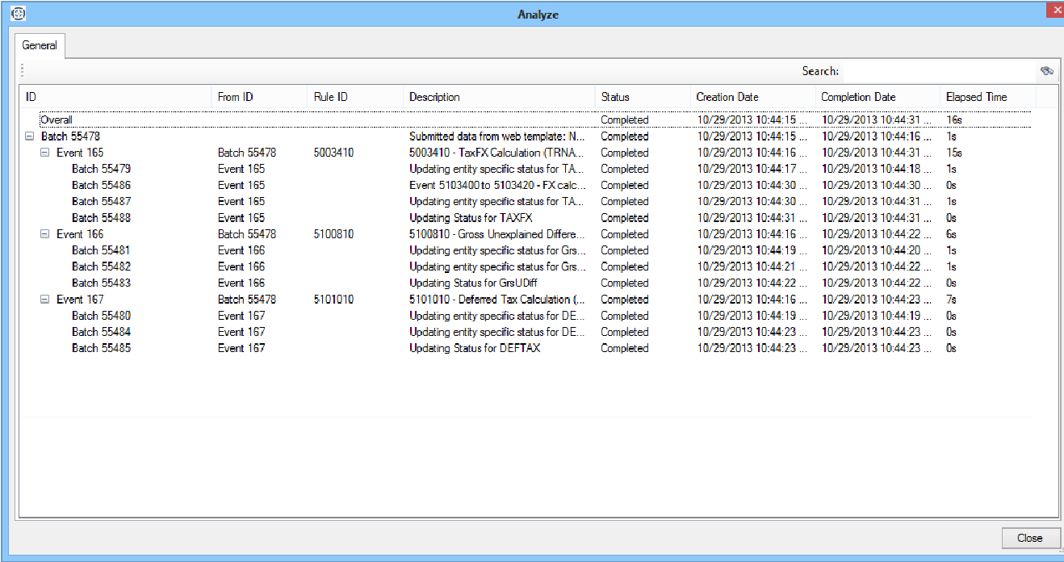Click the Description column header
Screen dimensions: 1064x562
[434, 97]
